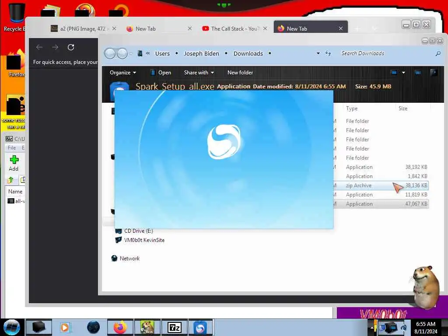Click Joseph Biden in the breadcrumb path
Viewport: 448px width, 336px height.
(201, 53)
